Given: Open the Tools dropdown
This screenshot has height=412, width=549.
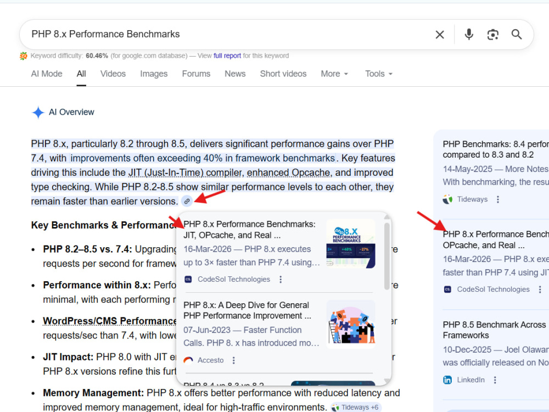Looking at the screenshot, I should tap(379, 74).
